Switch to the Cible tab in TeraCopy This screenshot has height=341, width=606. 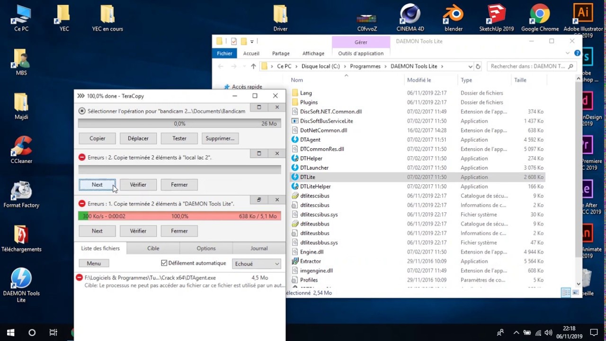click(x=153, y=248)
